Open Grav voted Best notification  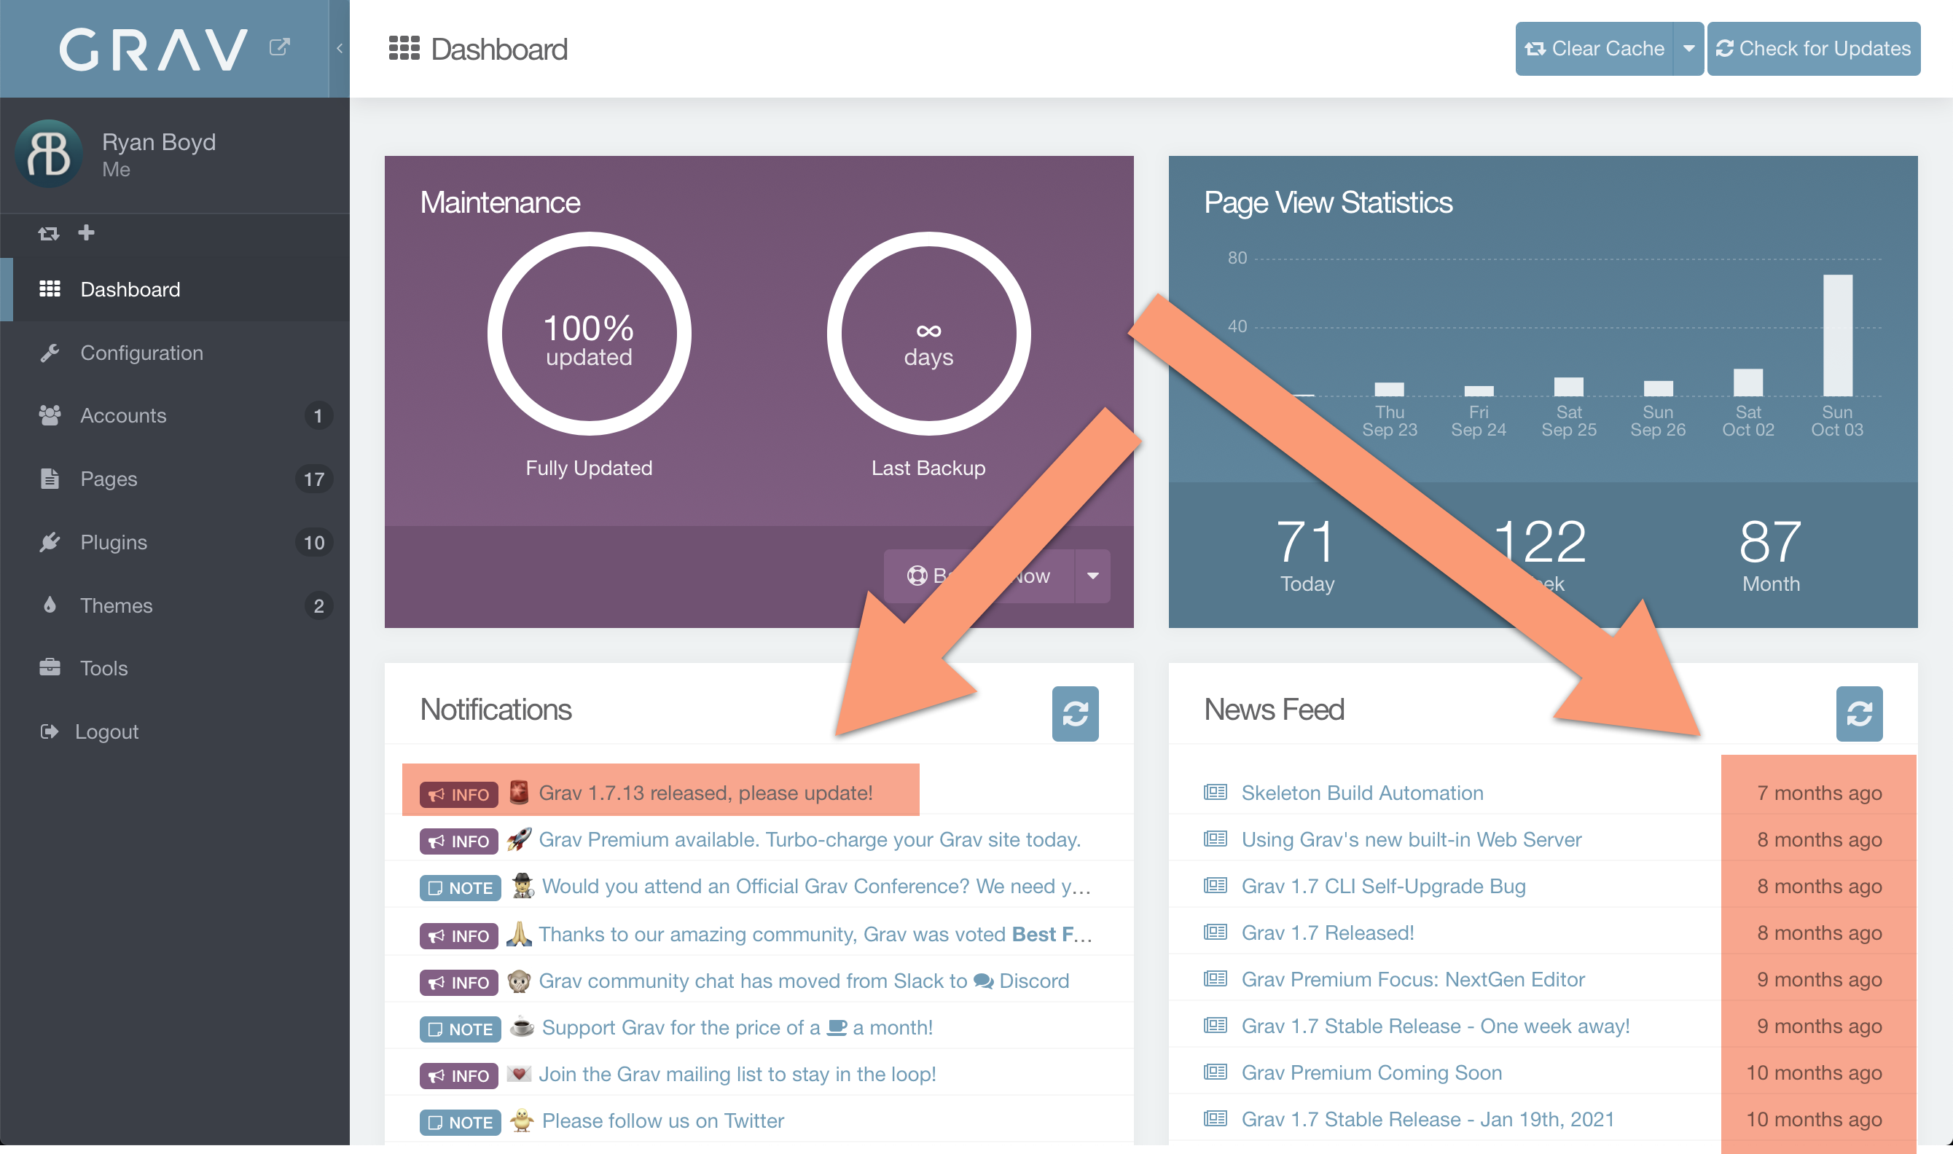coord(815,934)
